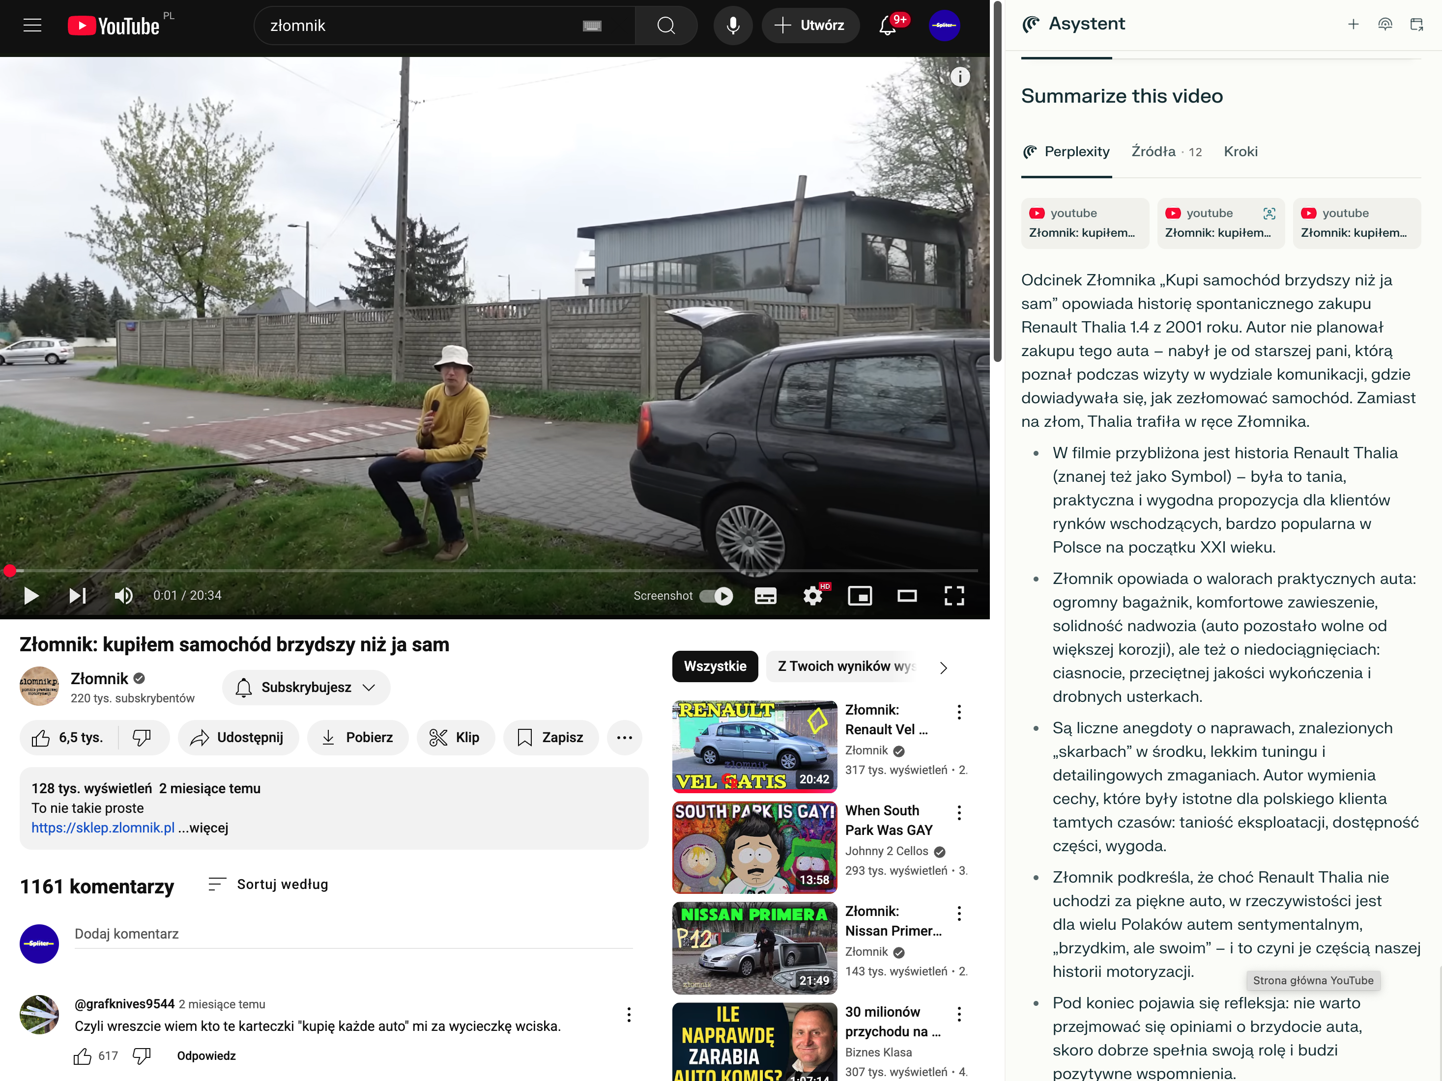Like the video (6,5 tys.)
The width and height of the screenshot is (1442, 1081).
coord(68,738)
